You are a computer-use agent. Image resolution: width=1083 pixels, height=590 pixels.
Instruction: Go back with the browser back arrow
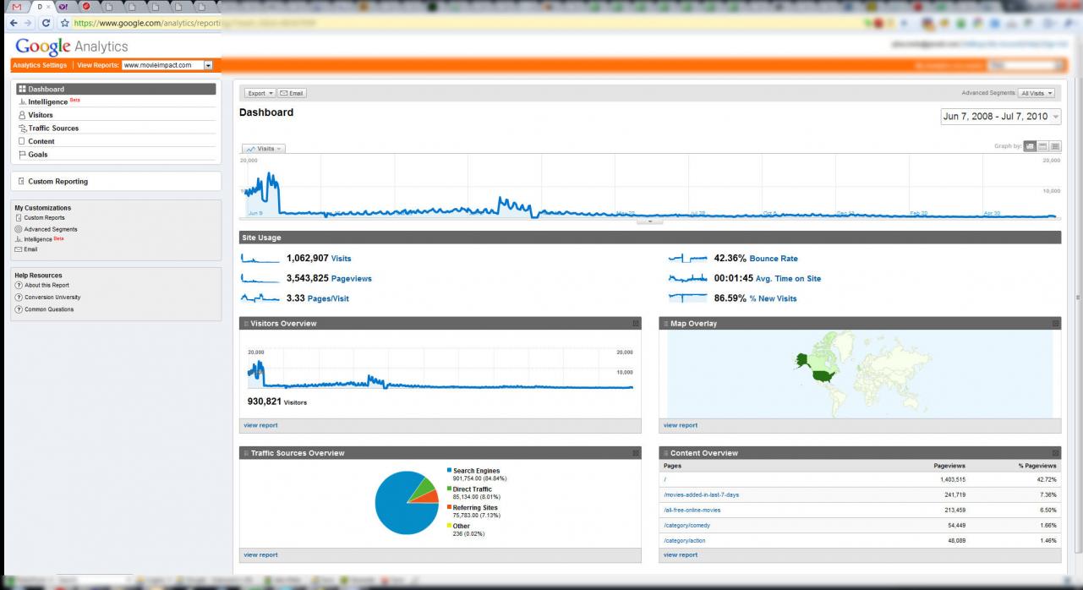tap(12, 23)
